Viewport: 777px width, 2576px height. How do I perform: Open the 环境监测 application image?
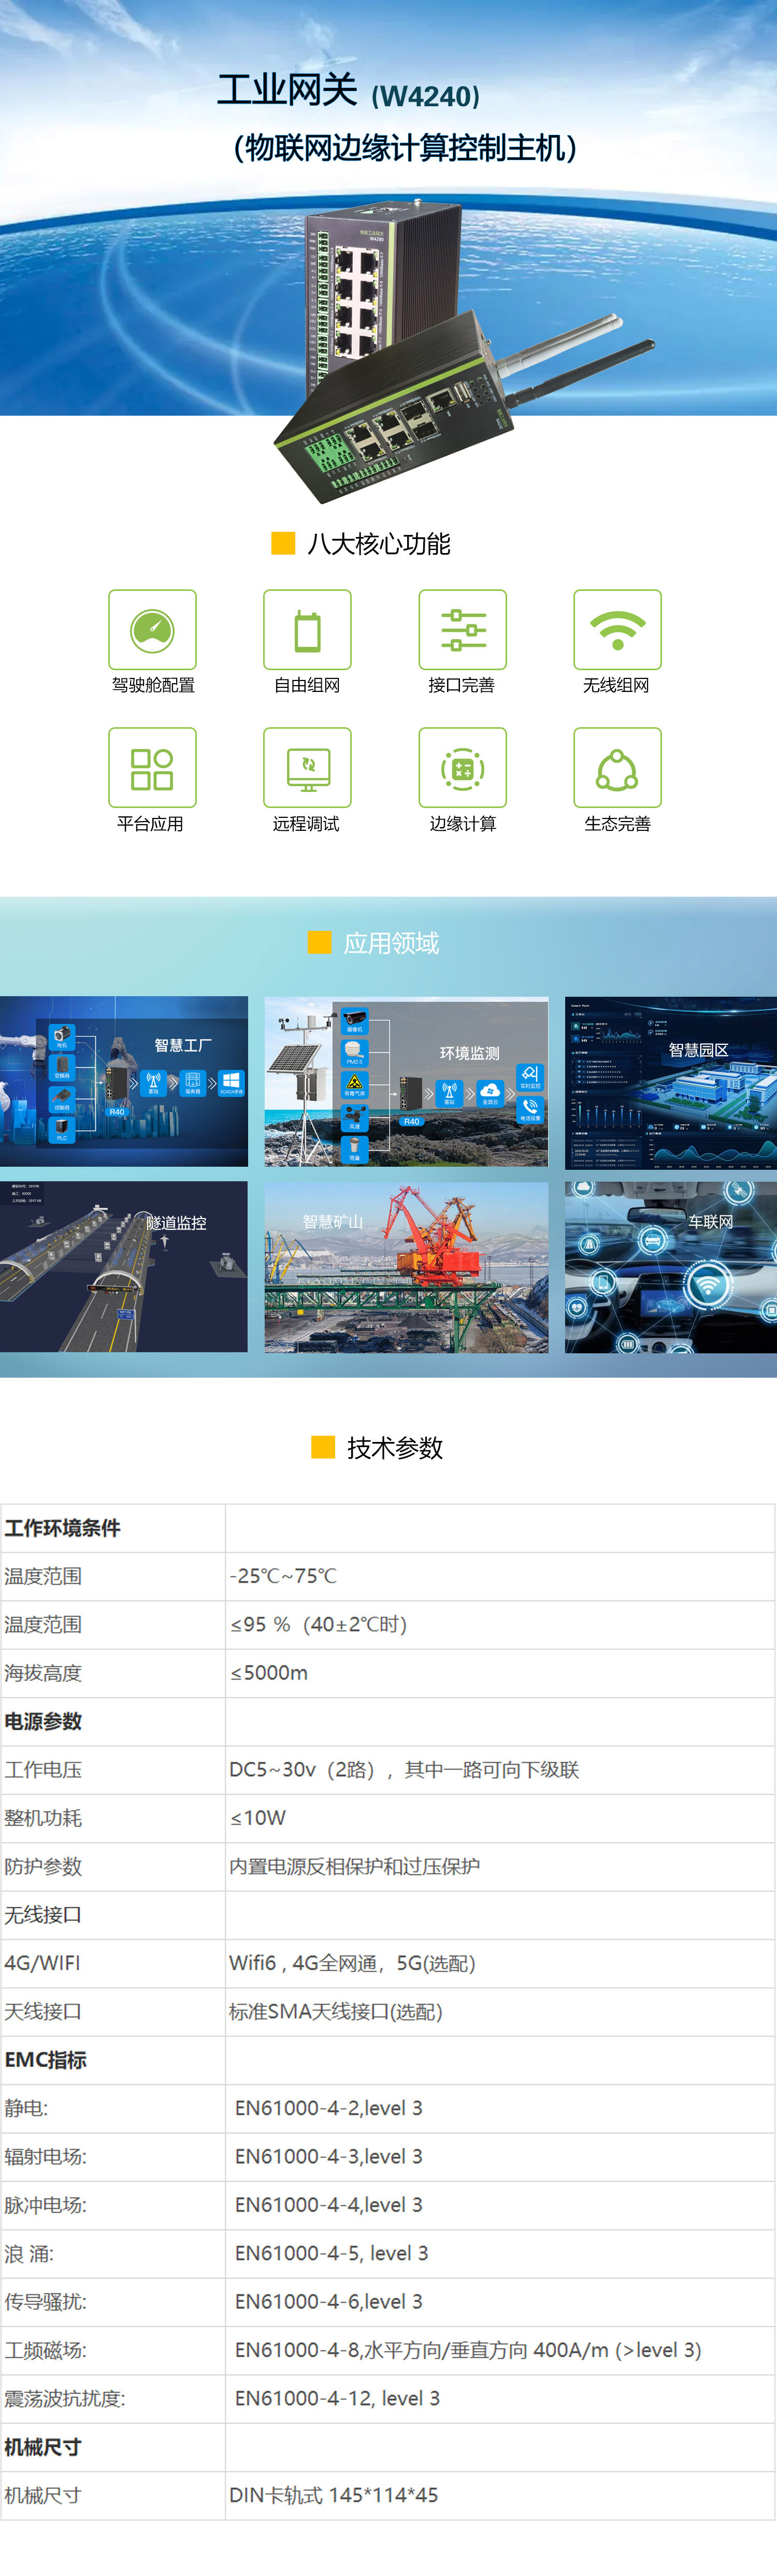(406, 1081)
